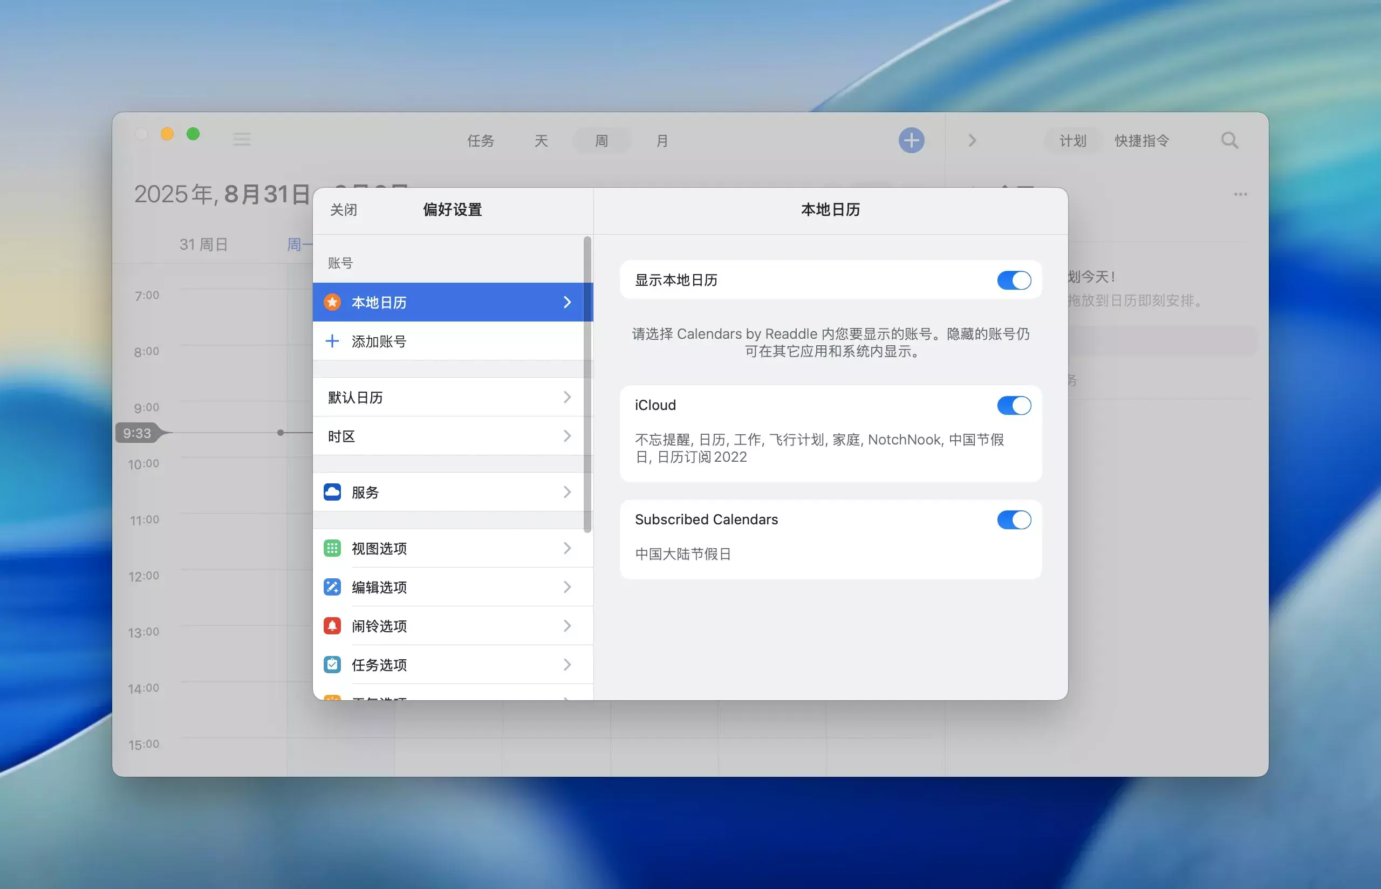Click the Task Options clipboard icon
The image size is (1381, 889).
332,665
